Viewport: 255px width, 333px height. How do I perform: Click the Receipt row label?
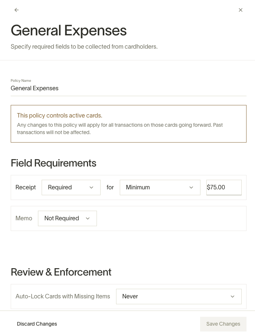(x=25, y=187)
